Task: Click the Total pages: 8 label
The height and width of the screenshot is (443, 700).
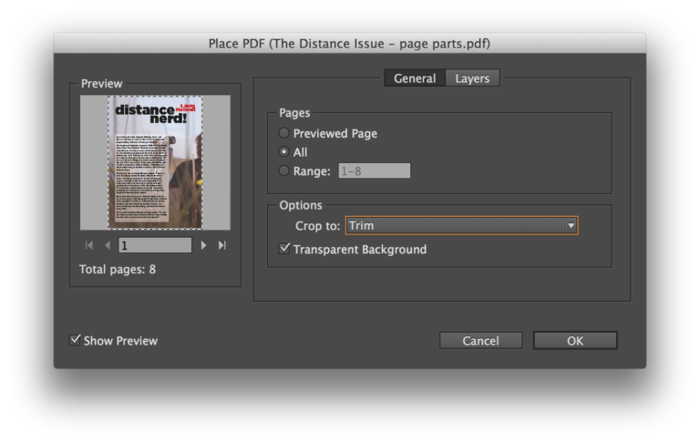Action: click(118, 269)
